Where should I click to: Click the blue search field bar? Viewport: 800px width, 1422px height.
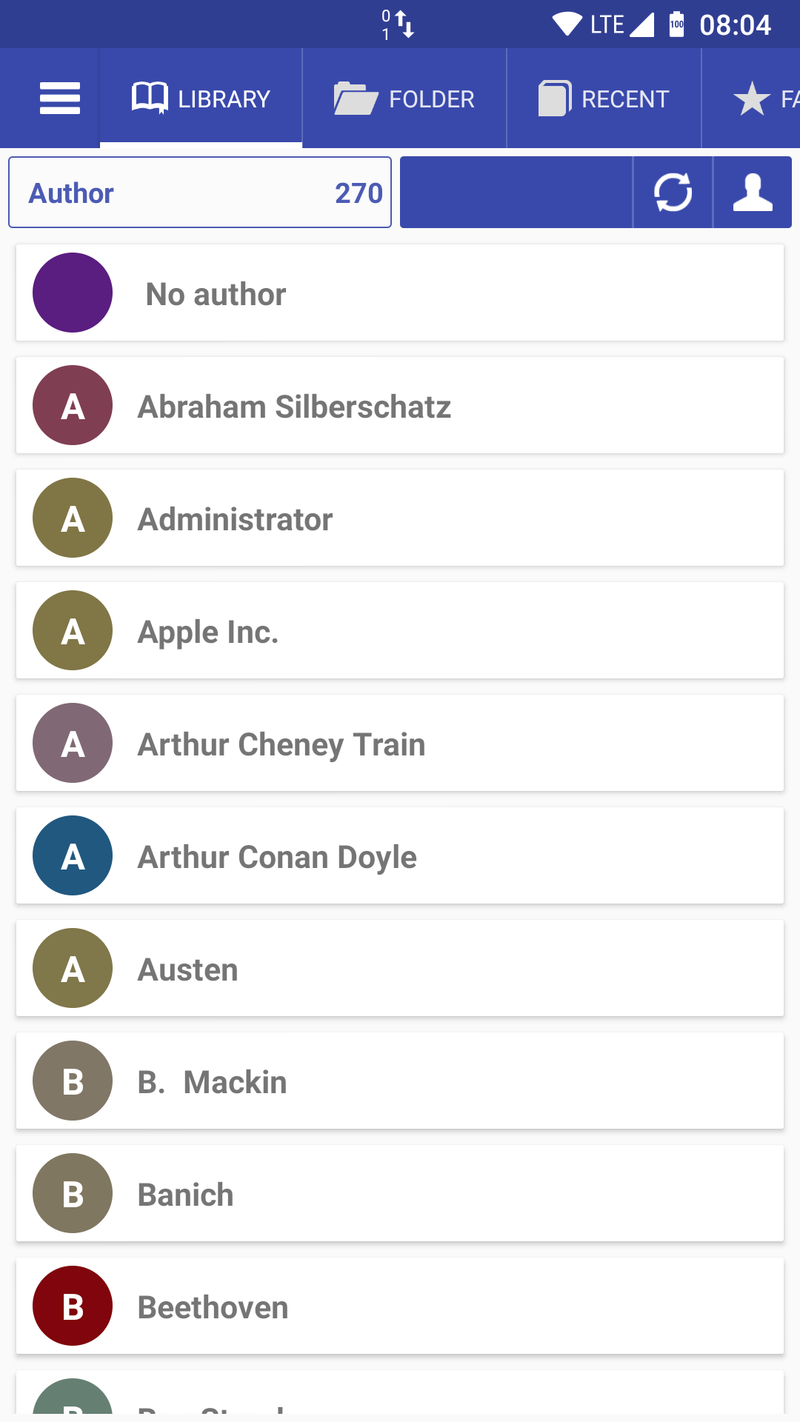(516, 193)
